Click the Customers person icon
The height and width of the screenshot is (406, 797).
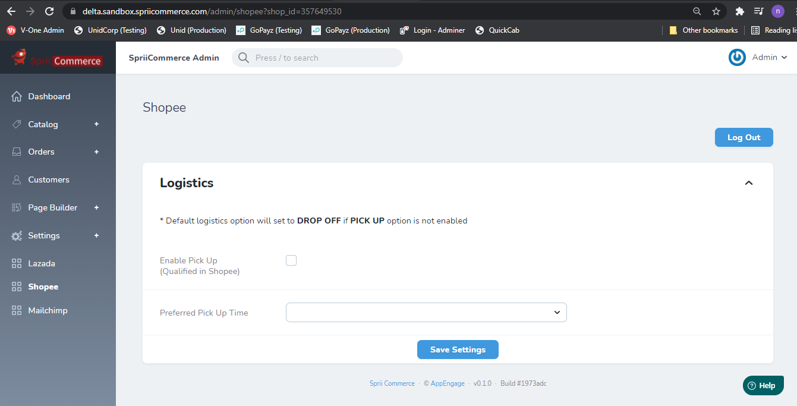(x=17, y=180)
